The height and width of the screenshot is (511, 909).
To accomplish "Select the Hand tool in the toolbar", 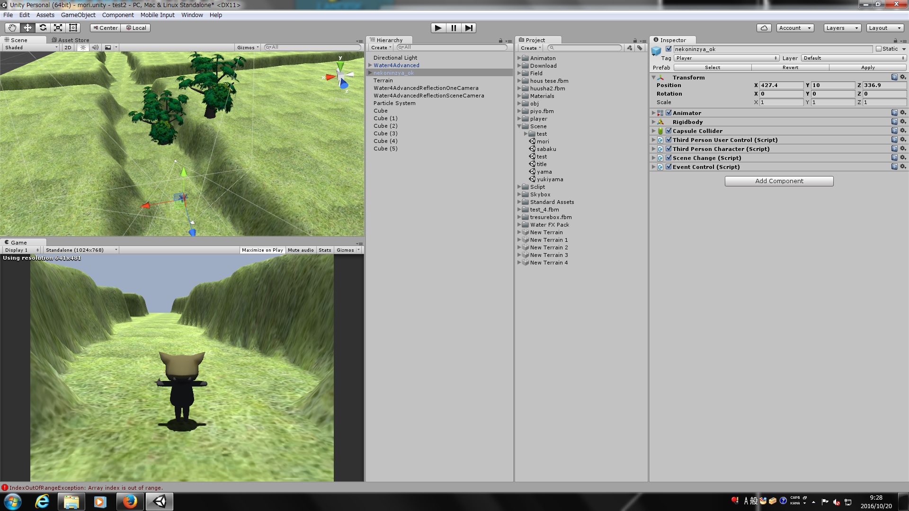I will click(x=12, y=28).
